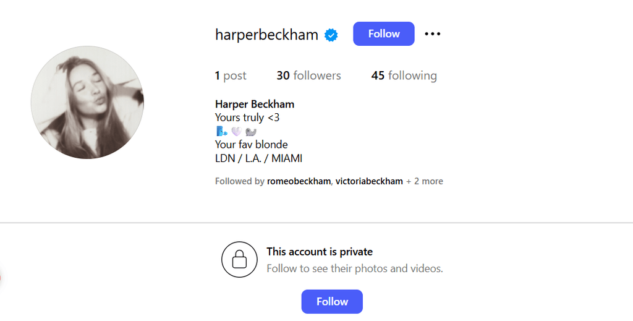
Task: Click the blue wind face emoji
Action: pos(221,131)
